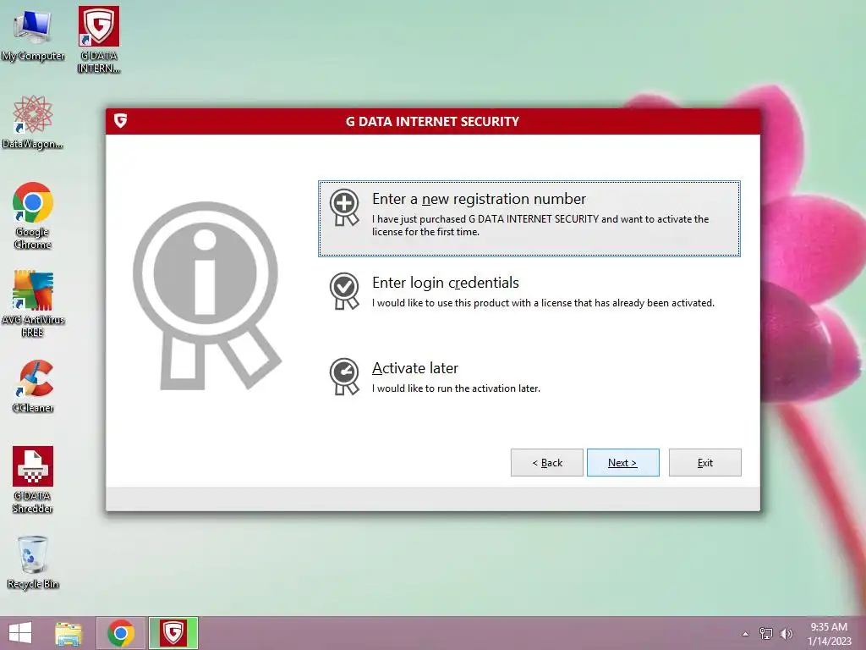Open the DataWagon desktop shortcut
Screen dimensions: 866x650
click(33, 122)
